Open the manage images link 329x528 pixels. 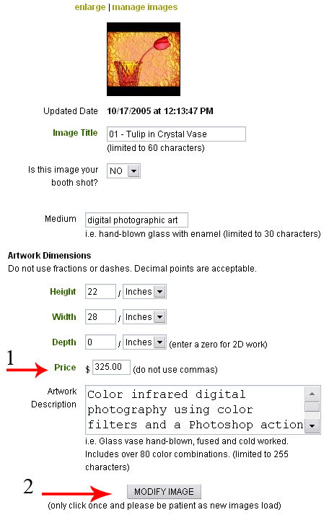pyautogui.click(x=144, y=7)
